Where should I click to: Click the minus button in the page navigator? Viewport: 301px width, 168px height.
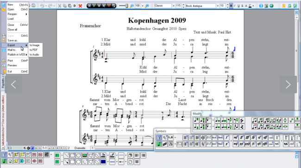[x=65, y=148]
